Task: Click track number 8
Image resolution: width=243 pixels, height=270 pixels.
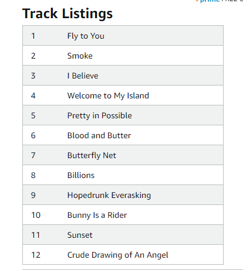Action: tap(33, 175)
